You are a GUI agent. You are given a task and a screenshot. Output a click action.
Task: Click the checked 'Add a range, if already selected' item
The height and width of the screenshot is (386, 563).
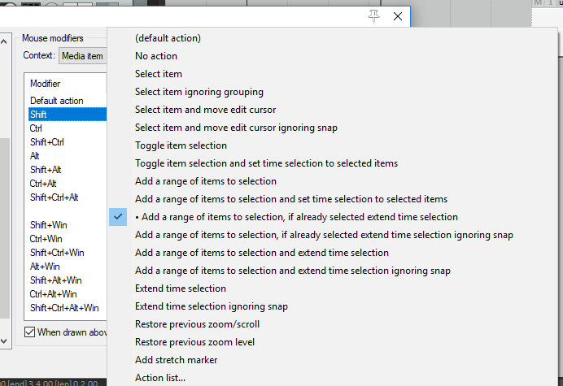(x=296, y=217)
